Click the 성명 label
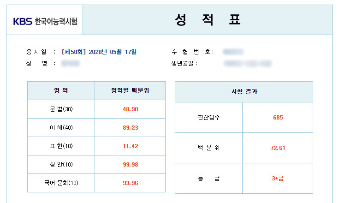This screenshot has height=203, width=339. point(38,63)
